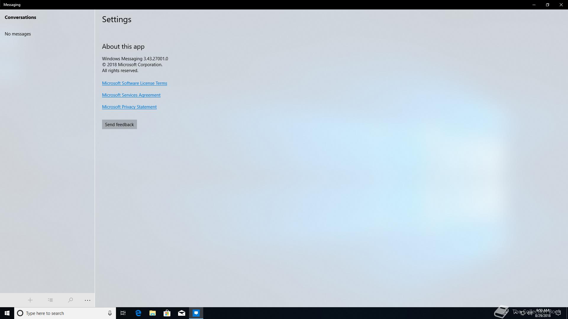Click the Cortana circle icon in search box
Viewport: 568px width, 319px height.
click(20, 313)
